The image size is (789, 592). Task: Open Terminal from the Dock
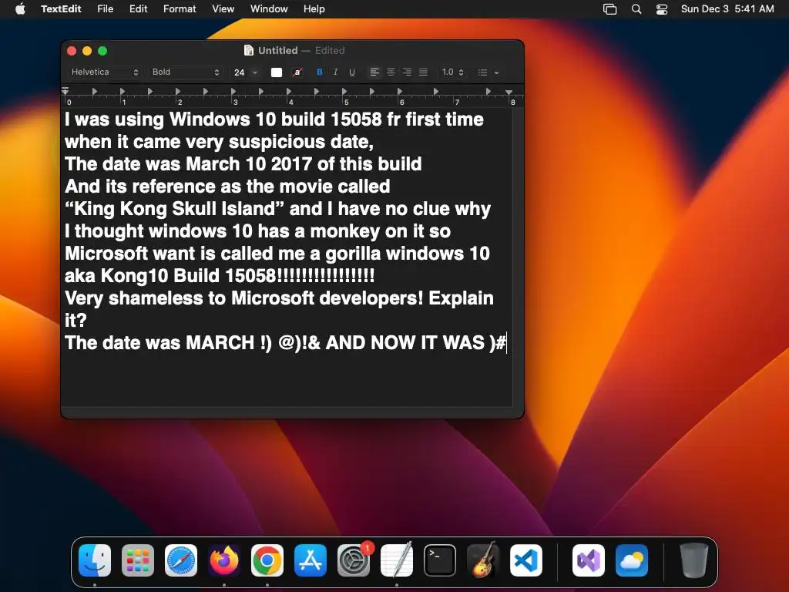pos(440,560)
